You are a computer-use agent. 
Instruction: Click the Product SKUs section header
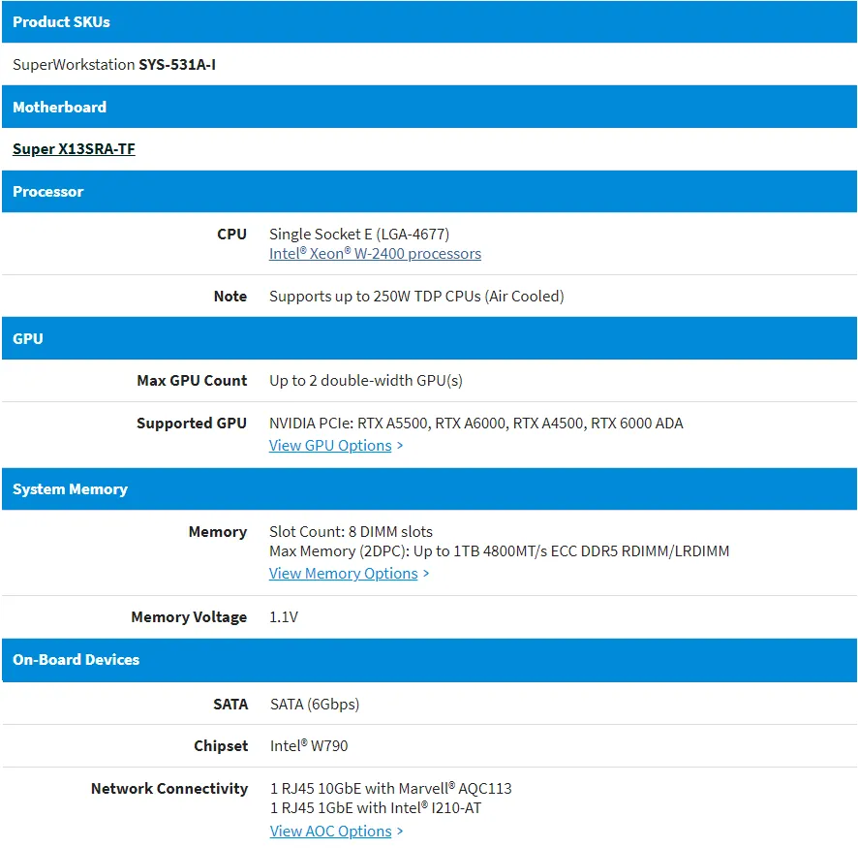point(429,22)
